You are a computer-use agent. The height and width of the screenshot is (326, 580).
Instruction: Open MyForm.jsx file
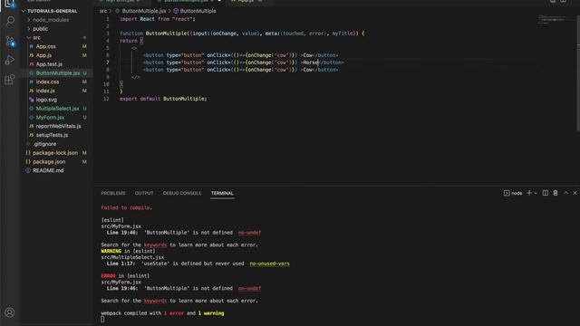click(50, 118)
